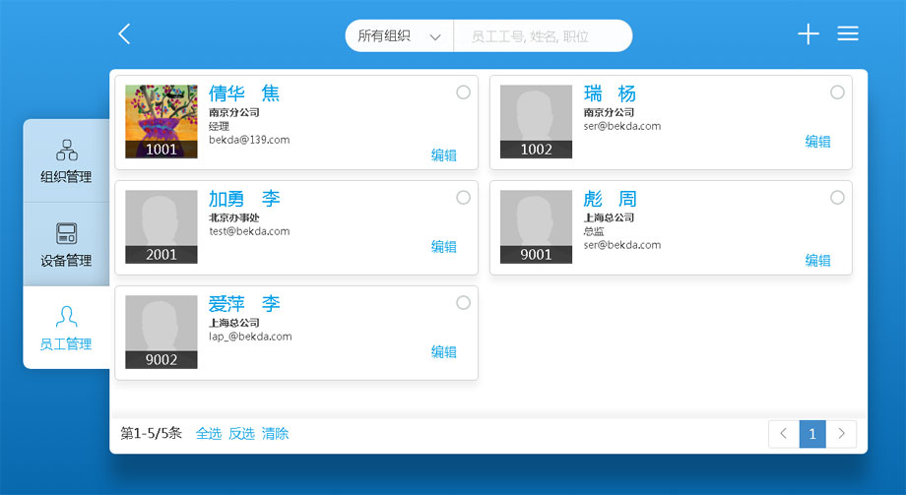This screenshot has width=906, height=495.
Task: Open the hamburger menu icon
Action: [848, 34]
